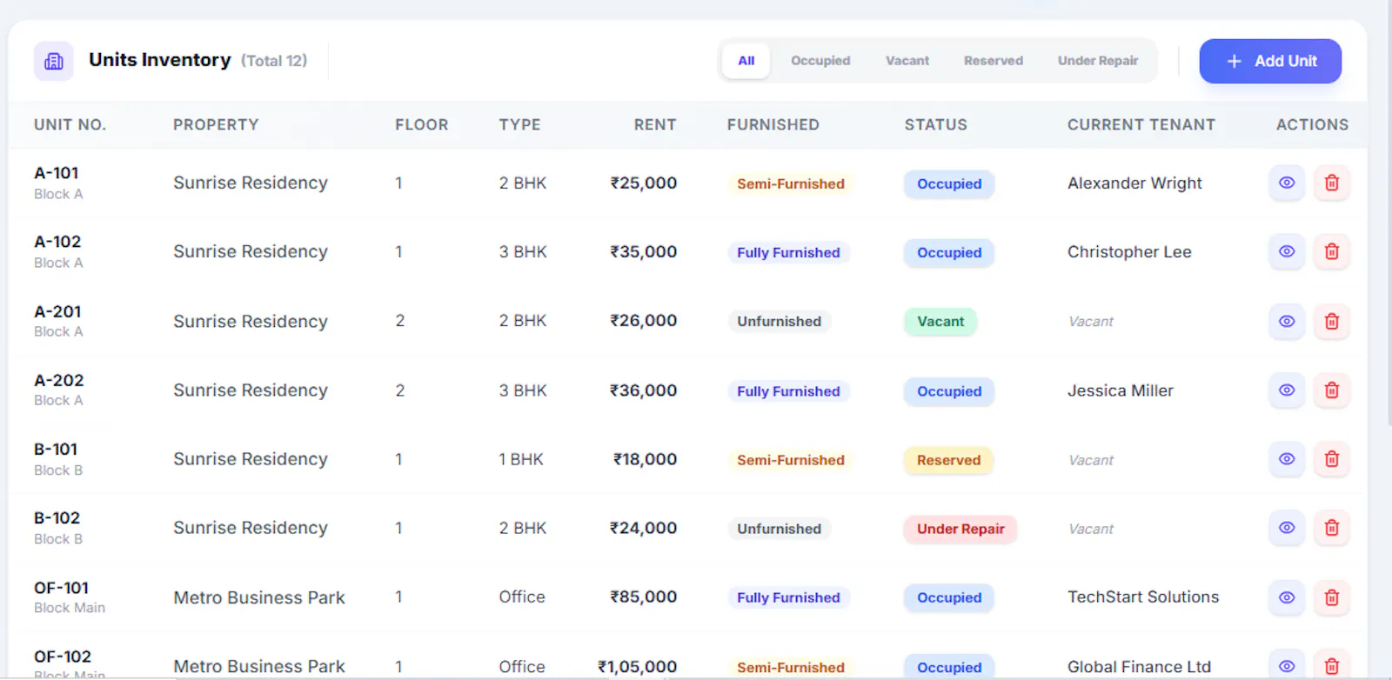
Task: View details of unit B-102
Action: coord(1287,528)
